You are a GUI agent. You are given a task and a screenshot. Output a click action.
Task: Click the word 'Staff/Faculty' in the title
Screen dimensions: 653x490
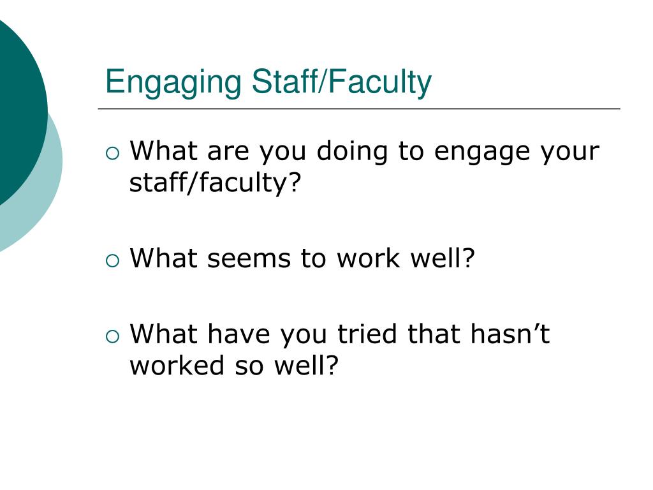[342, 82]
